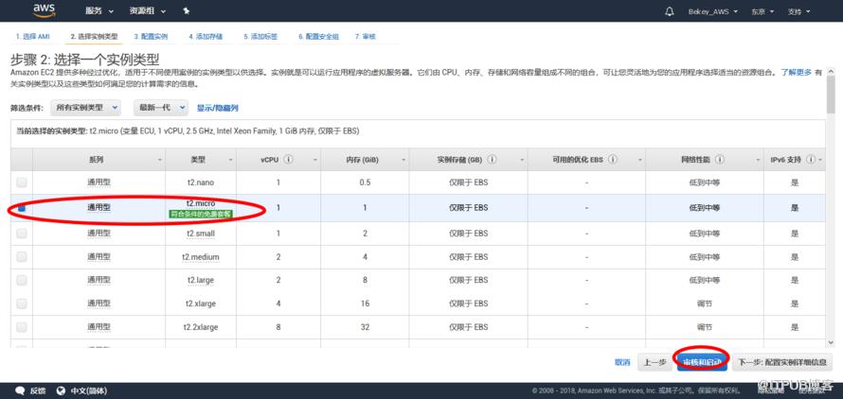
Task: Click the feedback speech bubble icon
Action: coord(21,390)
